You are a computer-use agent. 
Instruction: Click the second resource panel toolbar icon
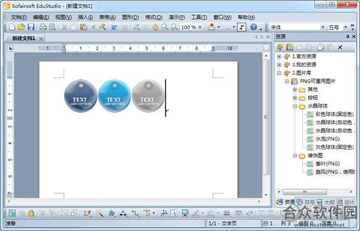290,47
